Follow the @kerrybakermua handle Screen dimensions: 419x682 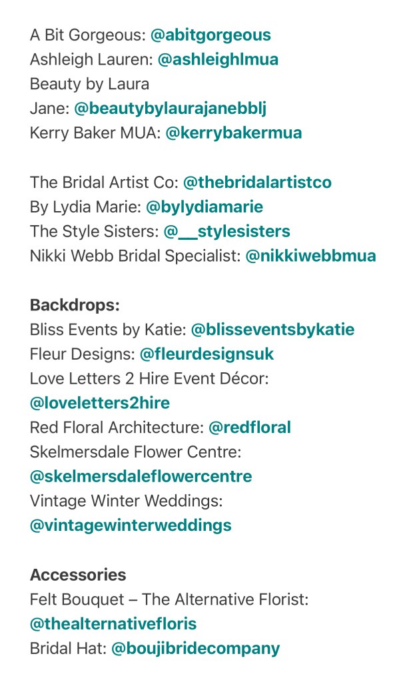coord(234,133)
